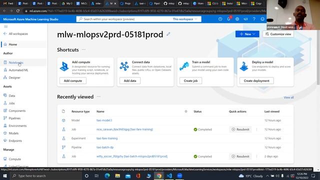Open the settings gear icon in header
Screen dimensions: 320x180
click(237, 19)
